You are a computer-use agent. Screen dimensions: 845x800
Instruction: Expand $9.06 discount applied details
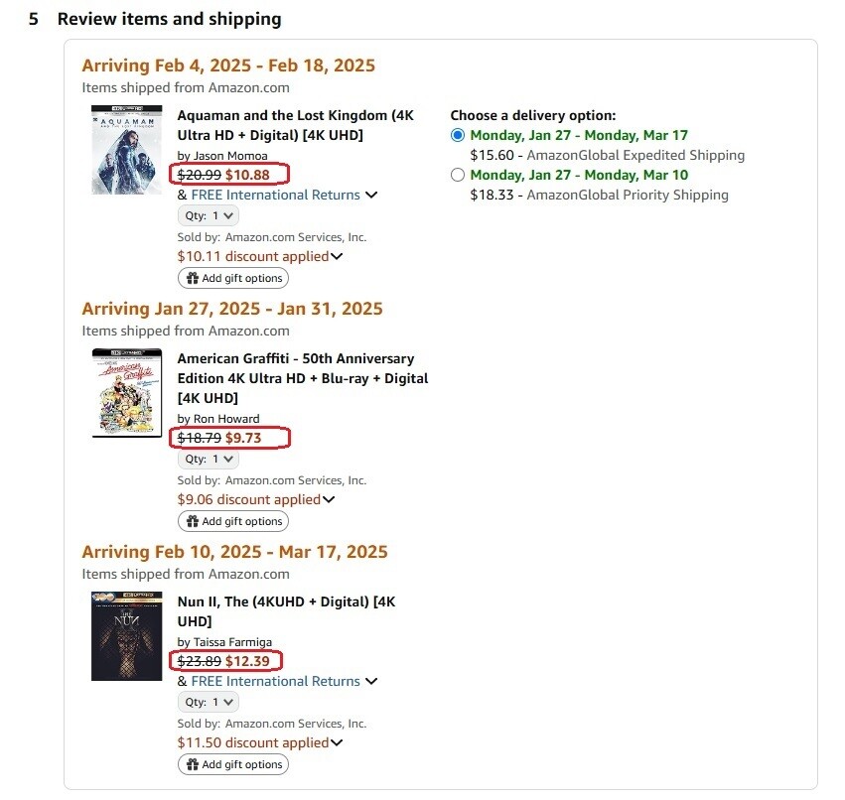click(x=329, y=499)
